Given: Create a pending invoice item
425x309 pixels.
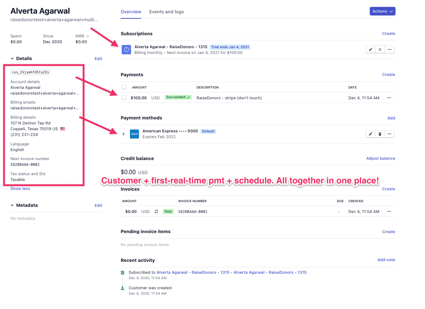Looking at the screenshot, I should (x=388, y=232).
